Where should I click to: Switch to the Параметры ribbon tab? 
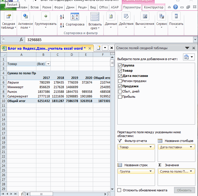[132, 7]
